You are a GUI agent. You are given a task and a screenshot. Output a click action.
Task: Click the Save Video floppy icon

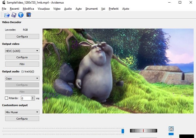click(14, 15)
